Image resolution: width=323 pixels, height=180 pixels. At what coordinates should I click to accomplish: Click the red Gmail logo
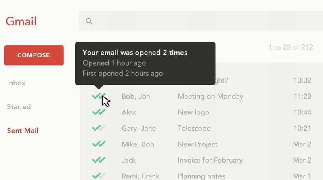click(x=21, y=21)
